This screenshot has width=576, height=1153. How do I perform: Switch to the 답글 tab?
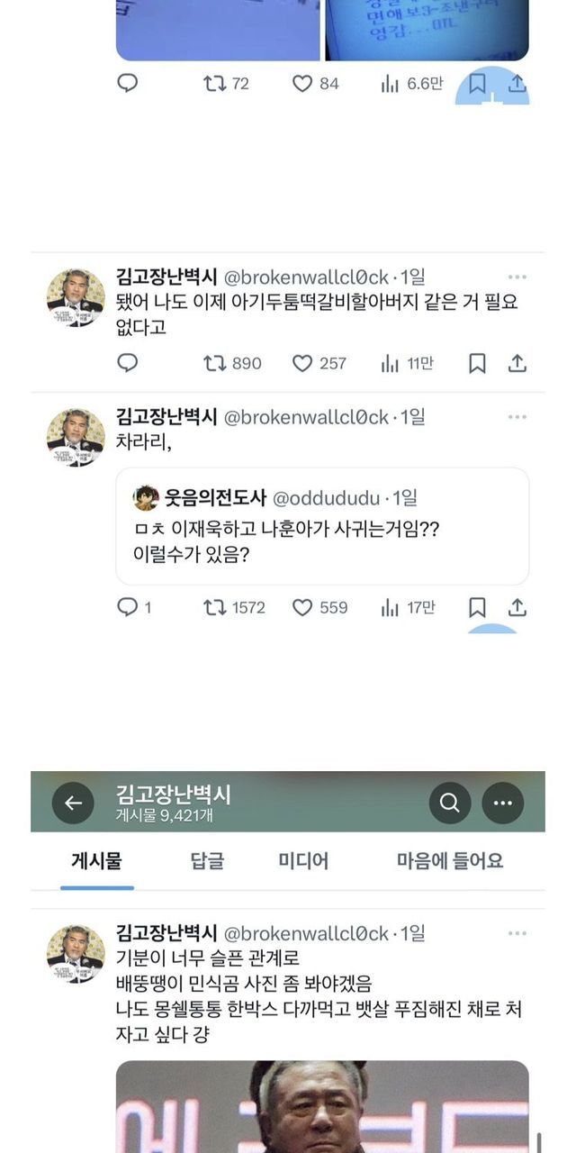coord(206,860)
